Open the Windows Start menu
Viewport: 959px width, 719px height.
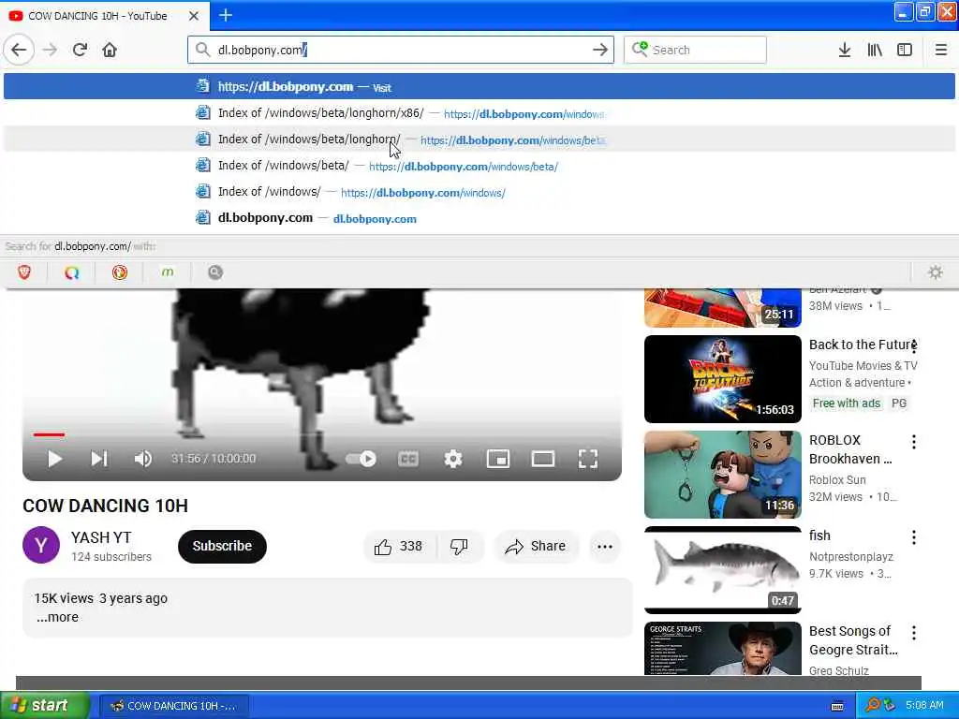(x=44, y=705)
